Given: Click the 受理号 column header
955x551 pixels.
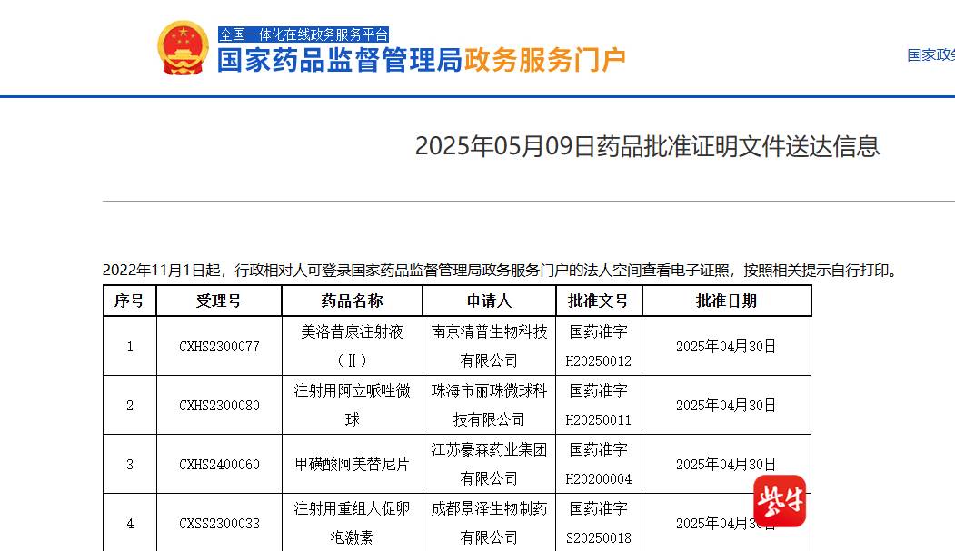Looking at the screenshot, I should point(219,300).
